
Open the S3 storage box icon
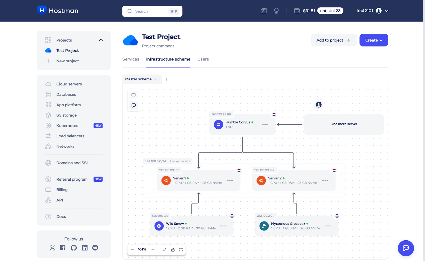48,115
